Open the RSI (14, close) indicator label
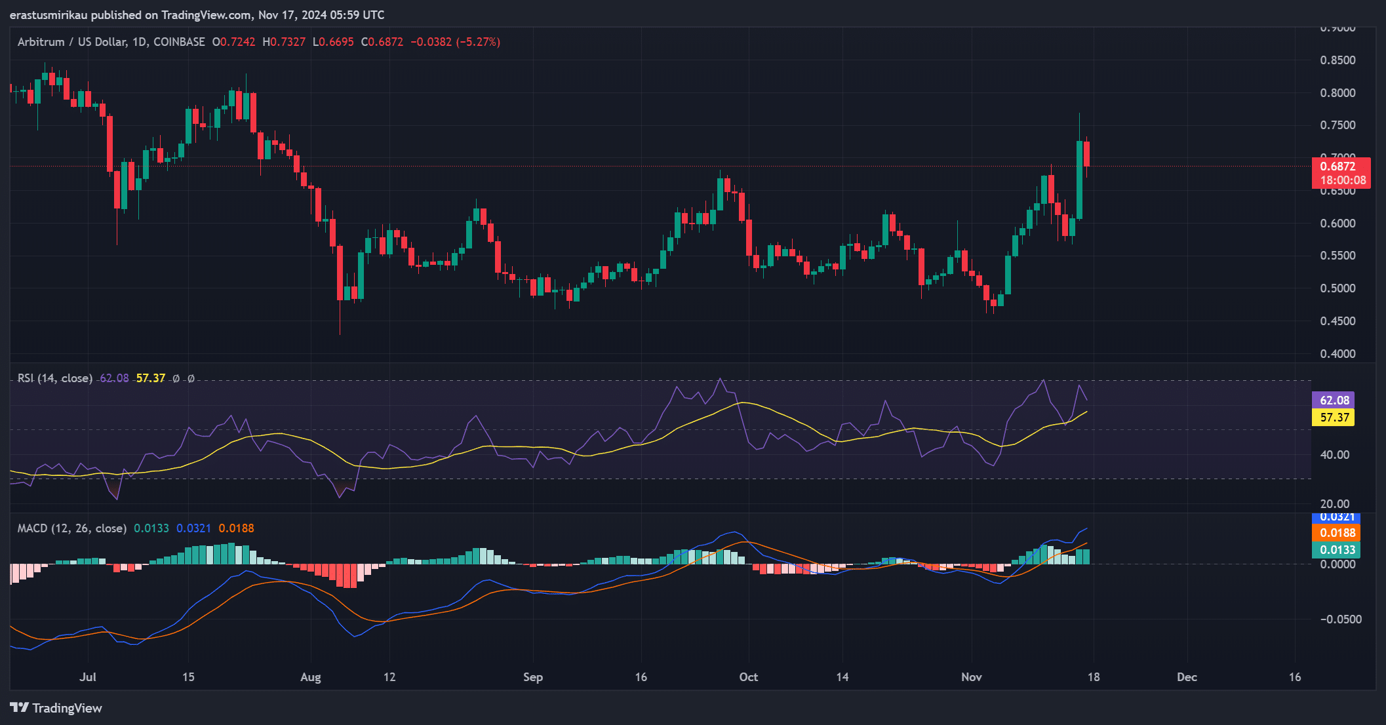The image size is (1386, 725). click(55, 378)
